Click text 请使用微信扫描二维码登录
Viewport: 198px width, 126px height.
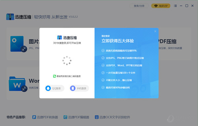point(69,76)
